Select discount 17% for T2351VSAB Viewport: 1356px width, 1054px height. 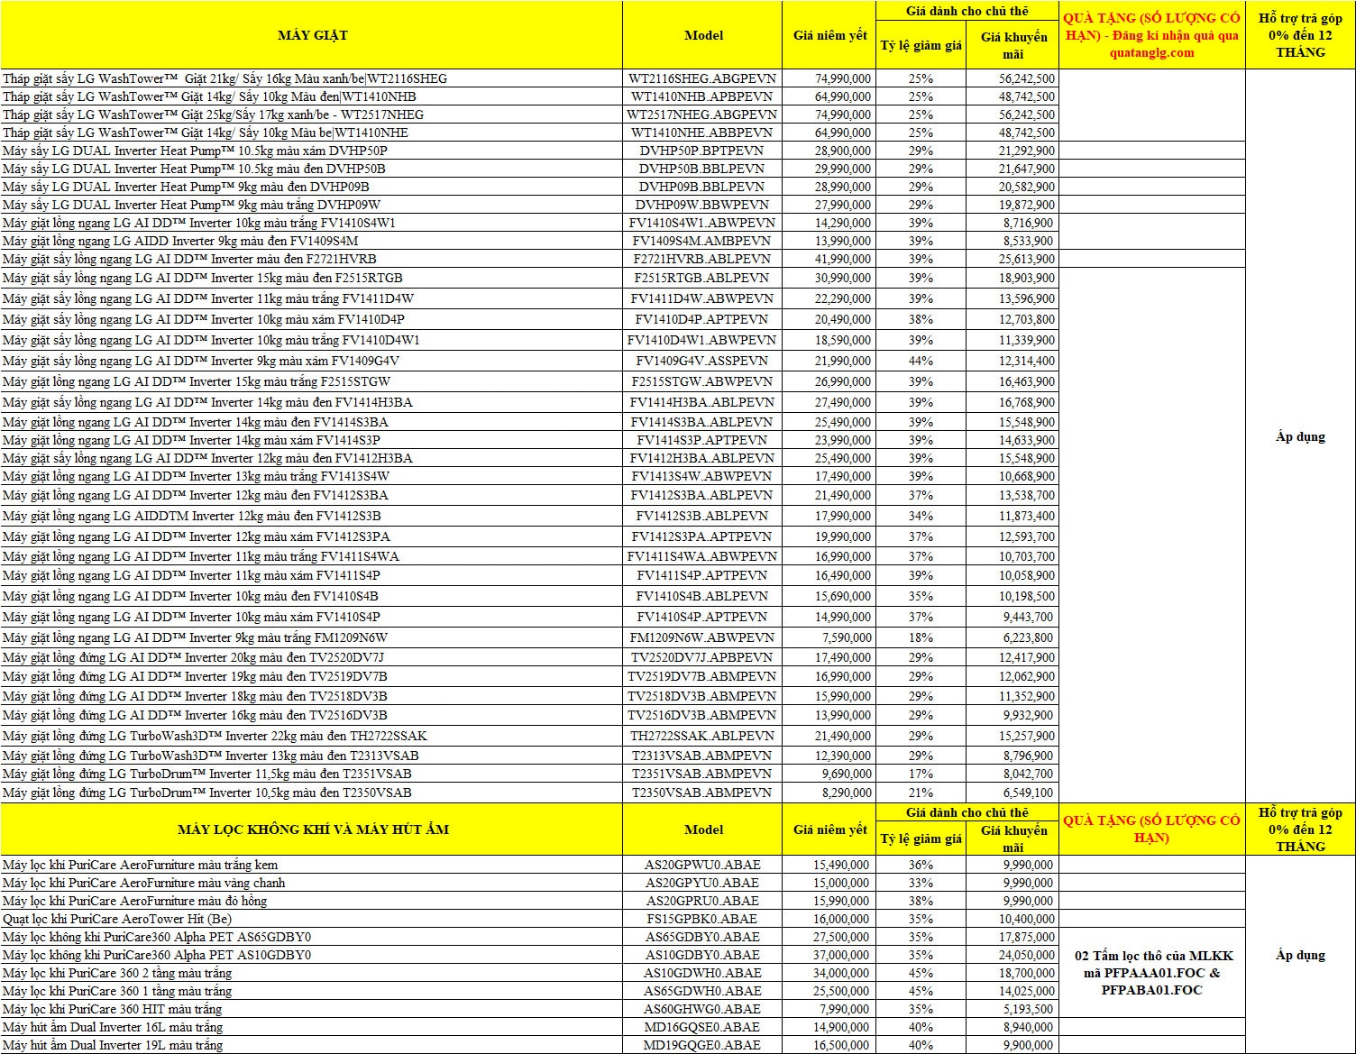[x=921, y=774]
